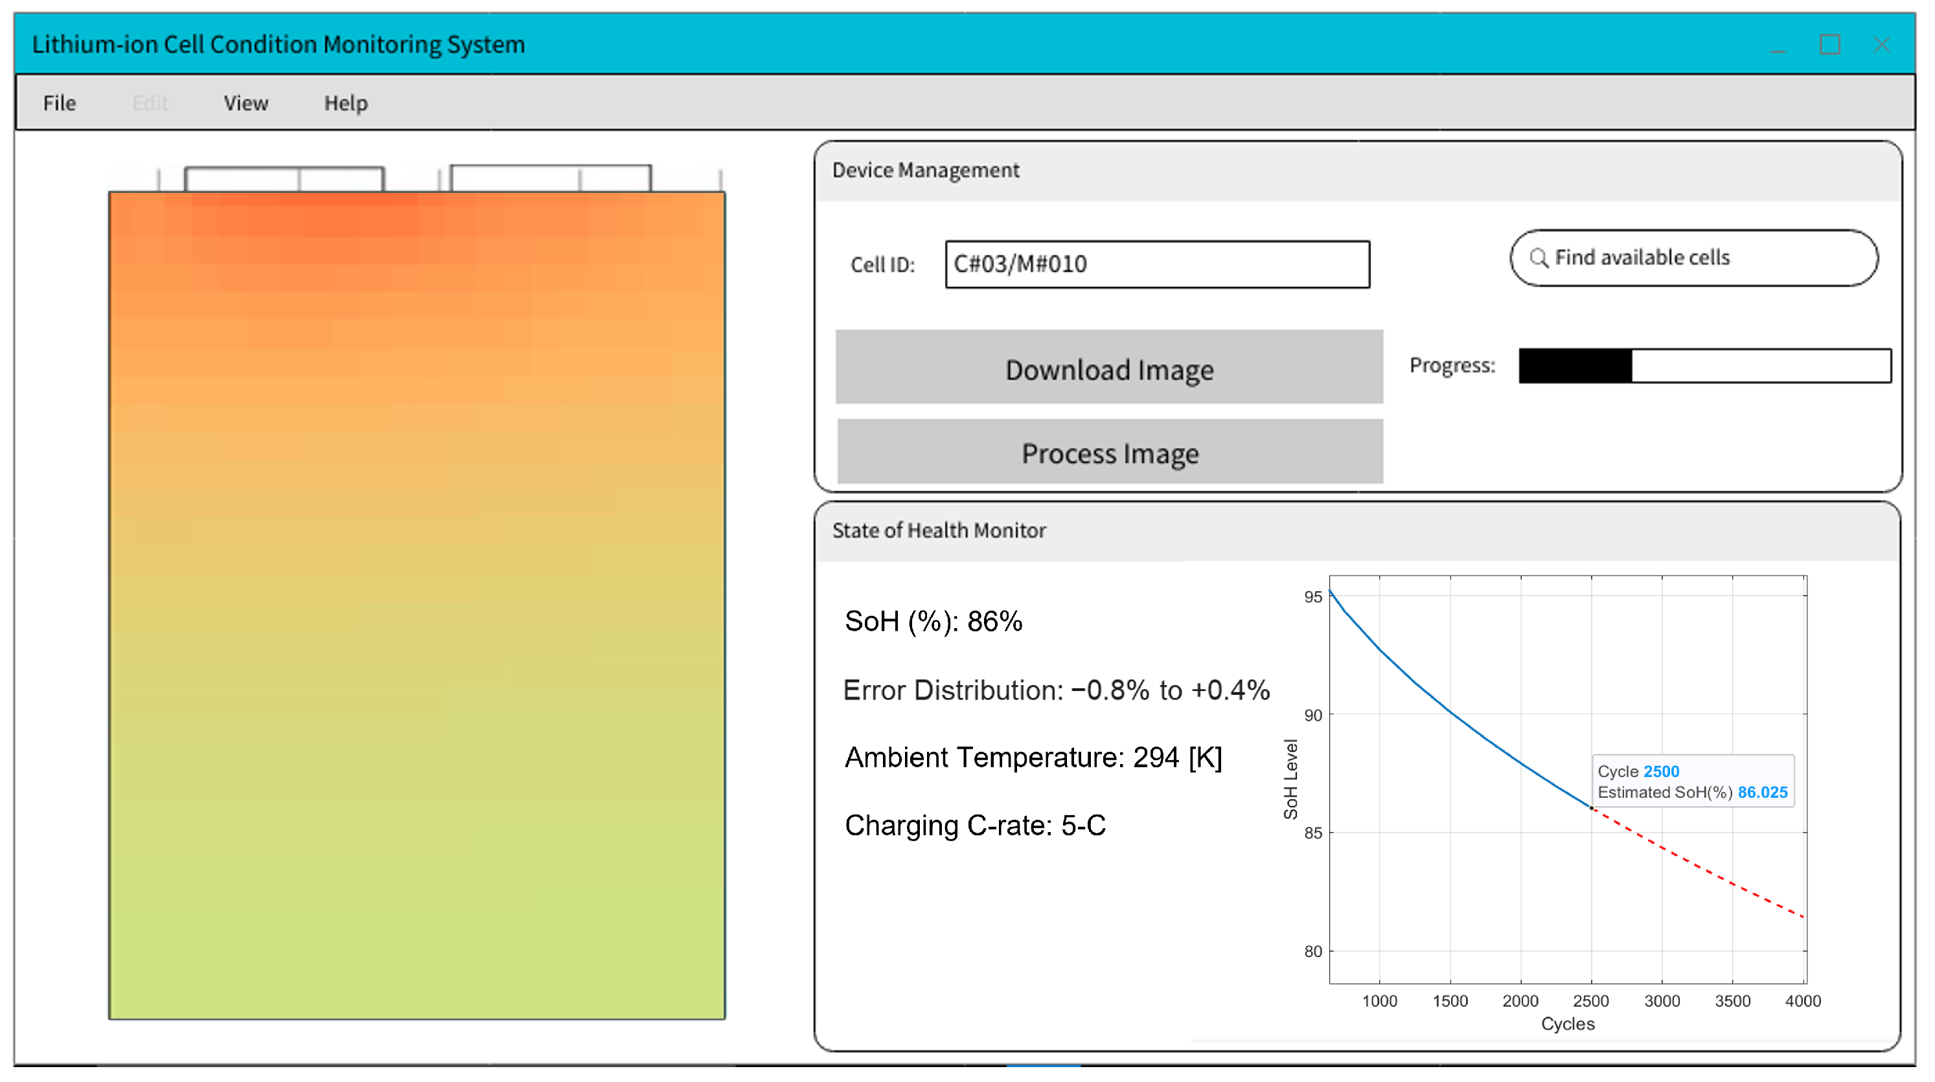Open the Help menu
1935x1082 pixels.
click(x=345, y=103)
